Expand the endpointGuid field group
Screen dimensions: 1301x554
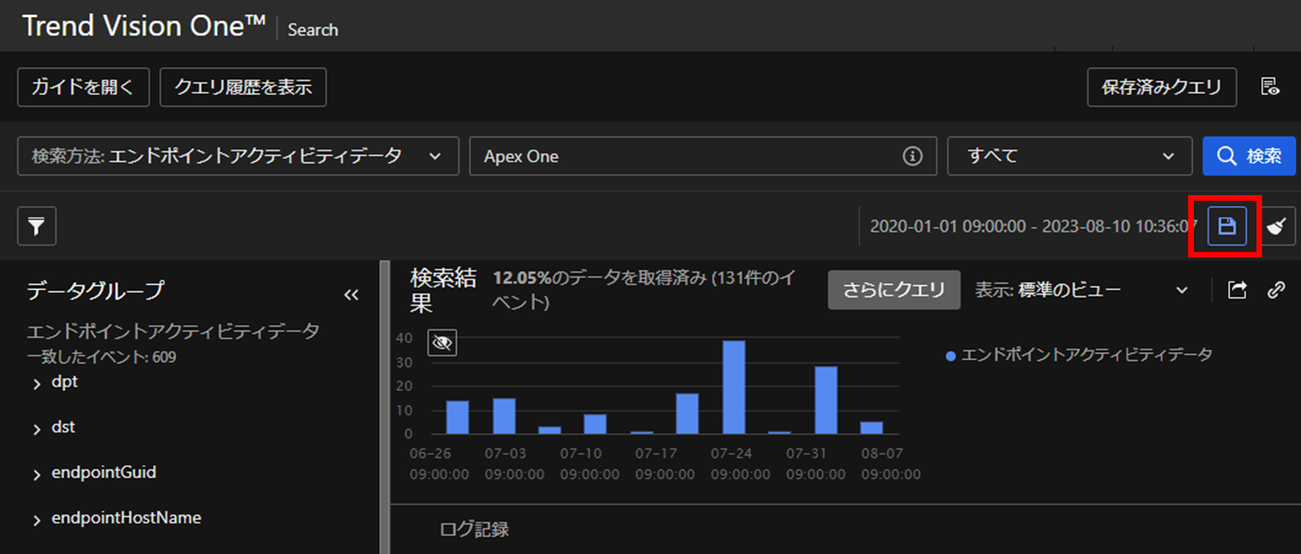point(37,474)
